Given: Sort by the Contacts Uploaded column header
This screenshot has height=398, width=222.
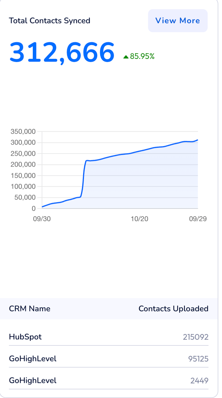Looking at the screenshot, I should (x=173, y=309).
